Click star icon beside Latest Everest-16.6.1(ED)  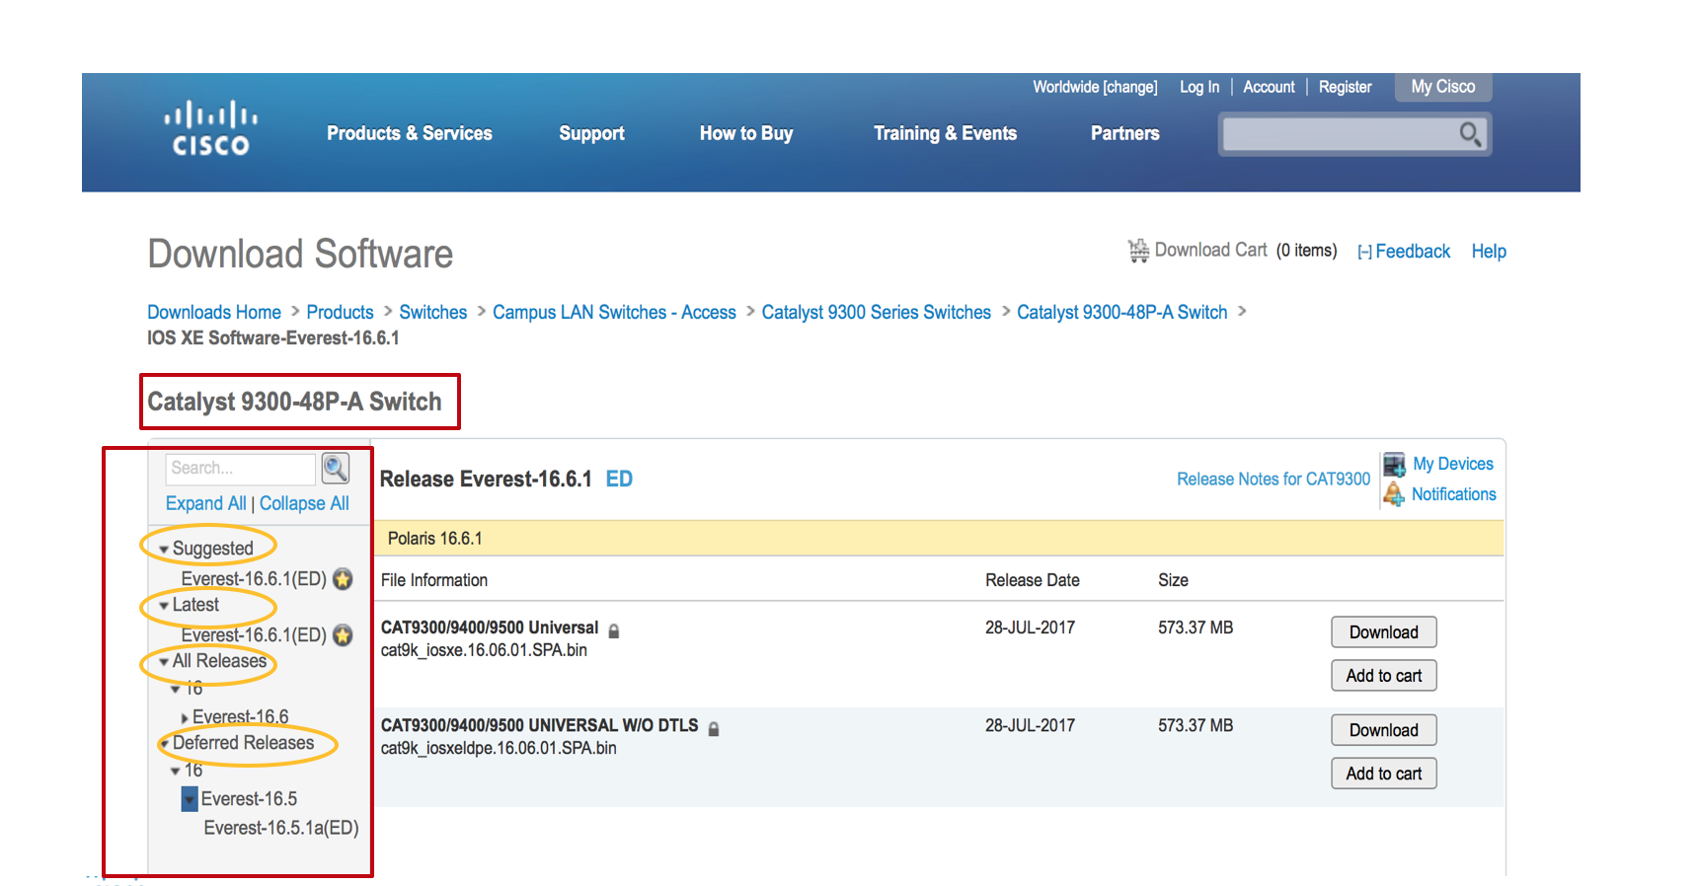(x=343, y=635)
